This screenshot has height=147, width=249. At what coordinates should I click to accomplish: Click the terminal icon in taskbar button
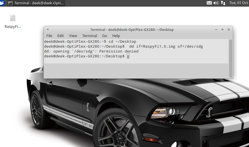point(10,3)
